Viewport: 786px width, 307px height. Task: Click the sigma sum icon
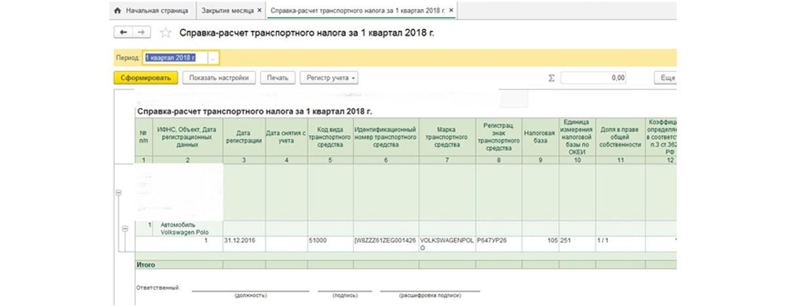click(x=551, y=78)
